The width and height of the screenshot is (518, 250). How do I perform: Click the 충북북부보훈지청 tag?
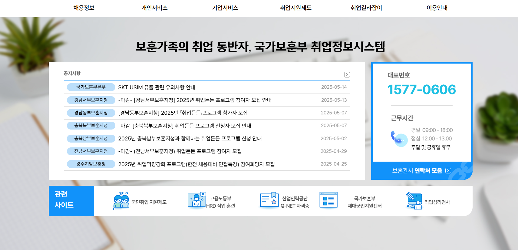[91, 126]
